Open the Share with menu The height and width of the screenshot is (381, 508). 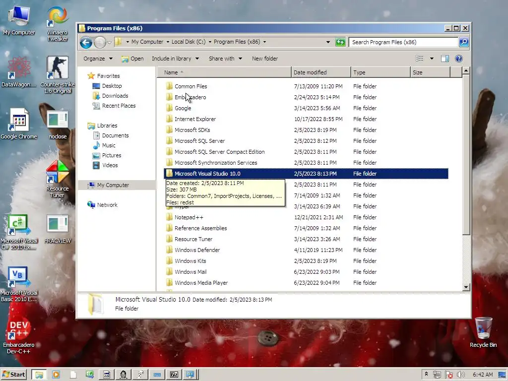click(226, 59)
